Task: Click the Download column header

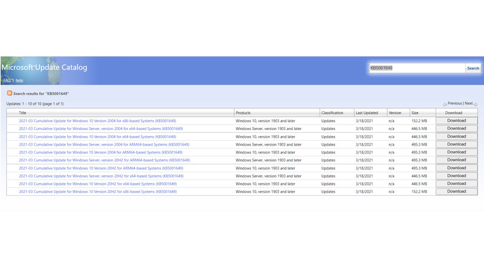Action: pyautogui.click(x=453, y=113)
